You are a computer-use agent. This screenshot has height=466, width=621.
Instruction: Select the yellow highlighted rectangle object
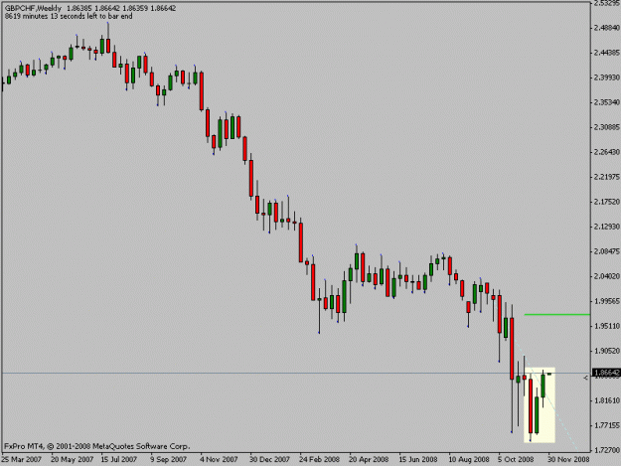coord(540,405)
